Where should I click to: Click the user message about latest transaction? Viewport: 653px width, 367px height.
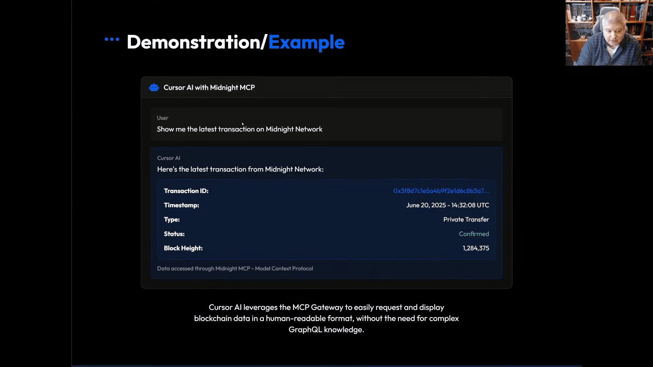(x=239, y=129)
